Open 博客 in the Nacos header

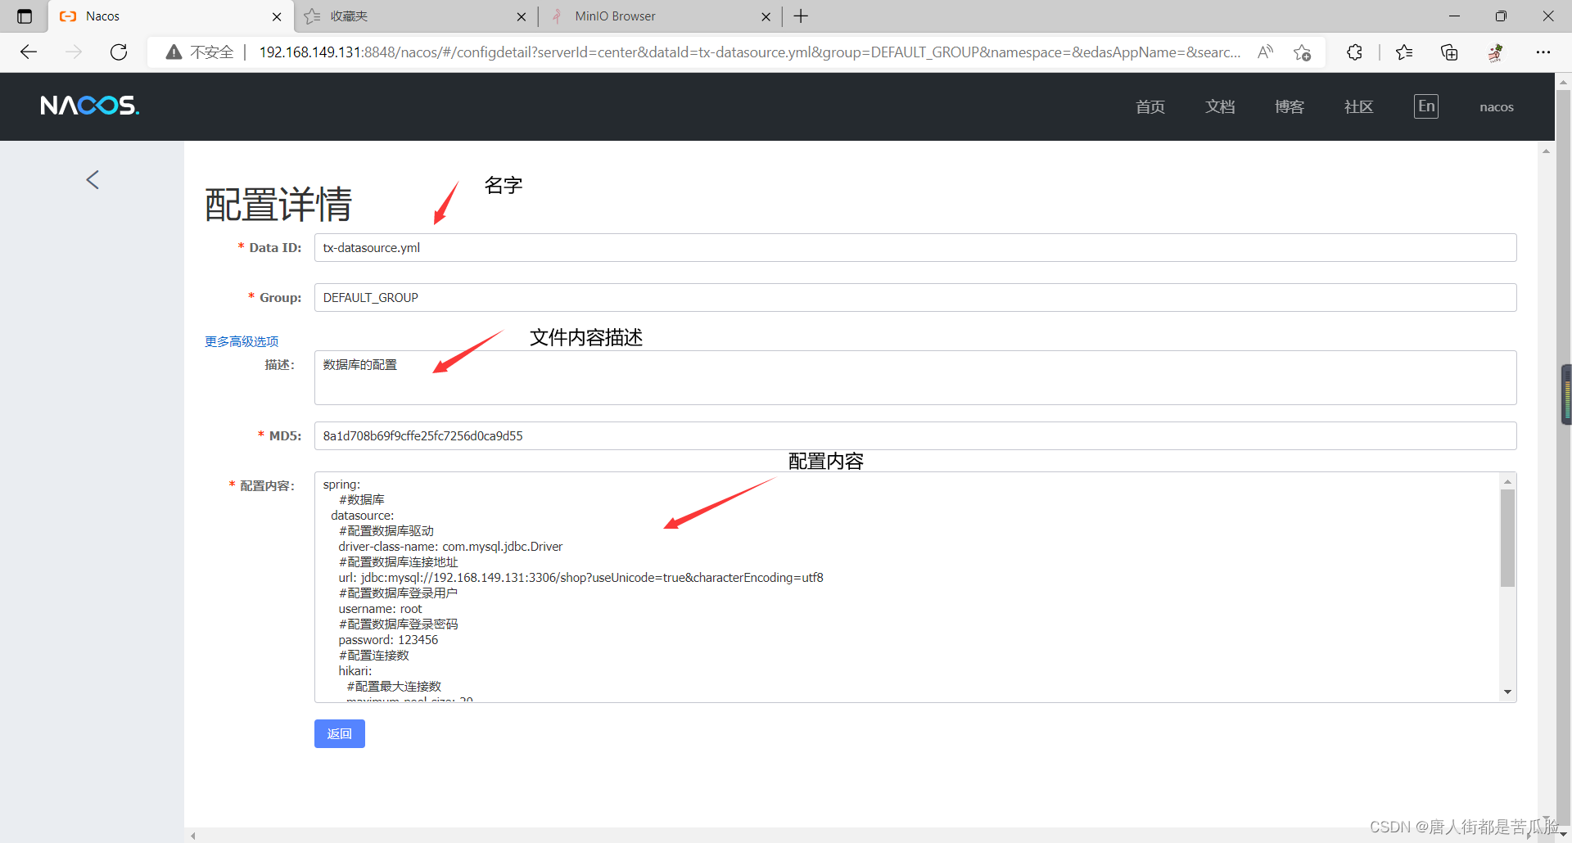tap(1290, 107)
